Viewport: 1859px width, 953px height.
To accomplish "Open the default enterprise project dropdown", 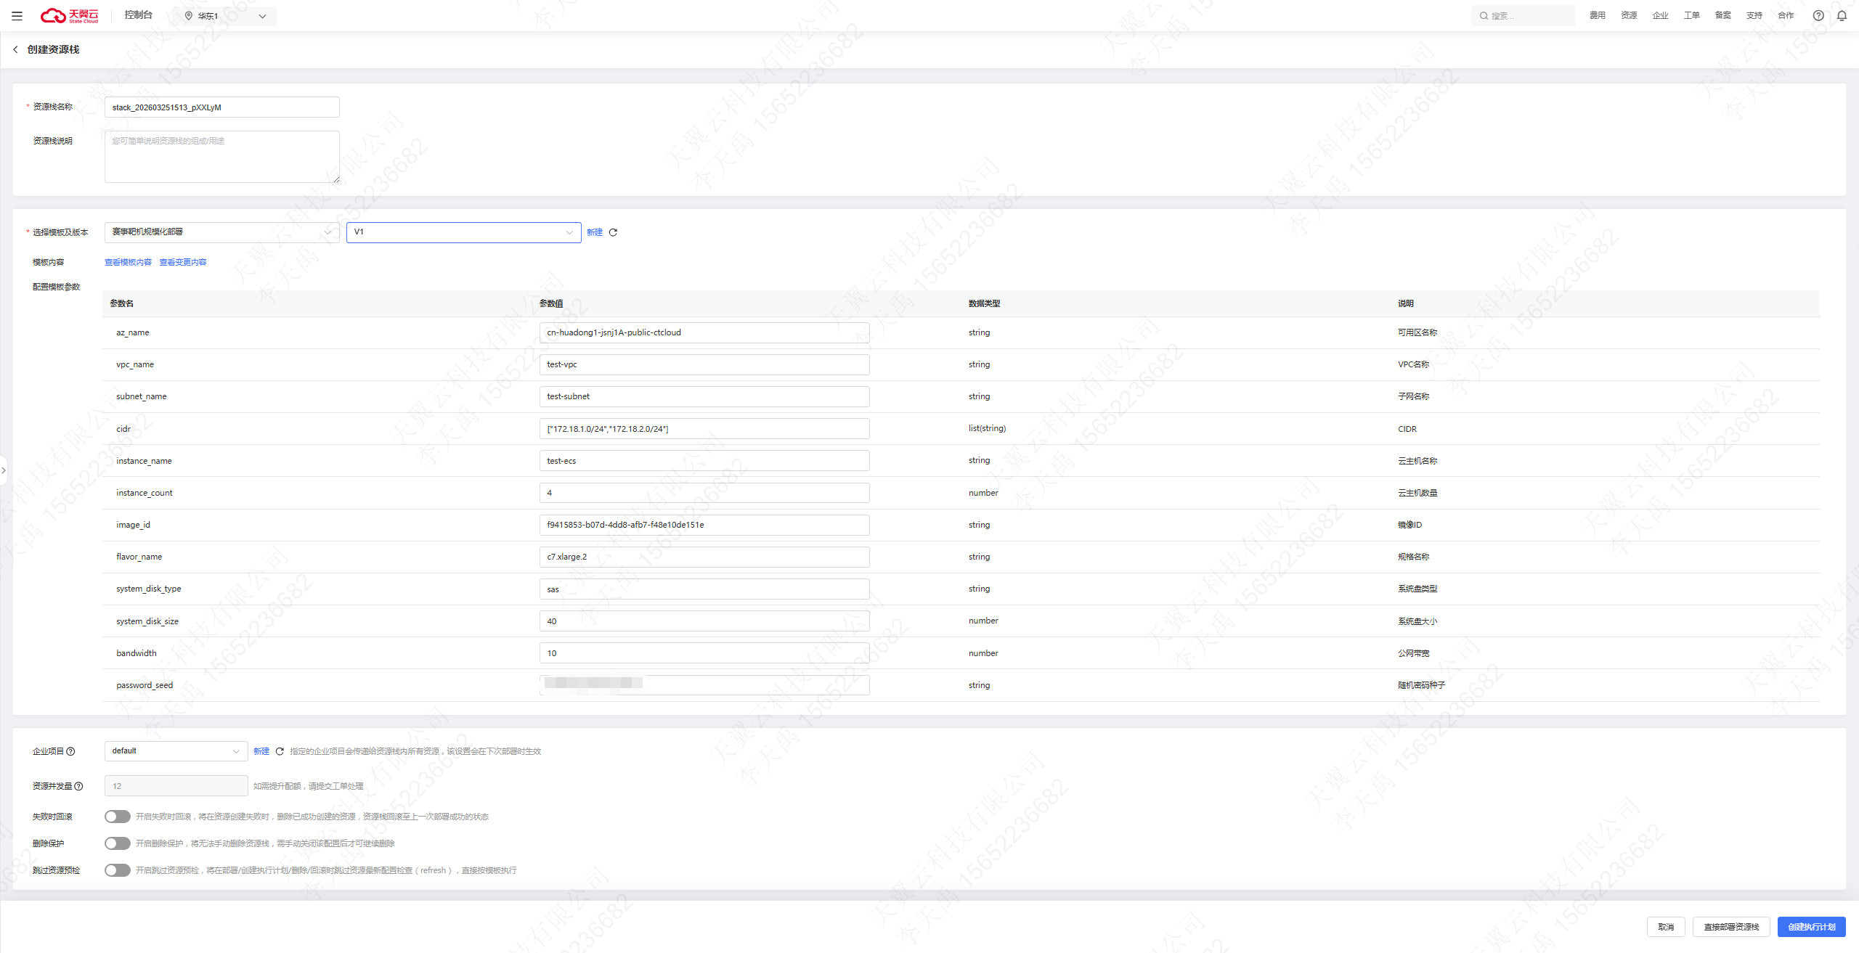I will pyautogui.click(x=176, y=751).
